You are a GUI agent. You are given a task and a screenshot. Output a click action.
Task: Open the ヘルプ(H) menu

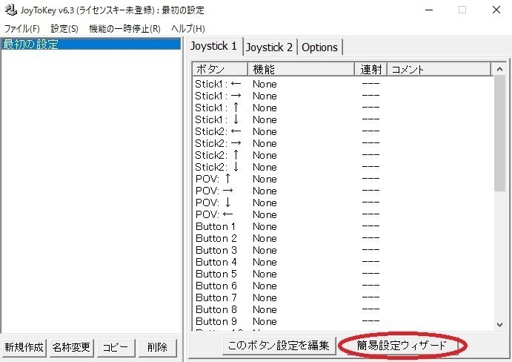188,29
